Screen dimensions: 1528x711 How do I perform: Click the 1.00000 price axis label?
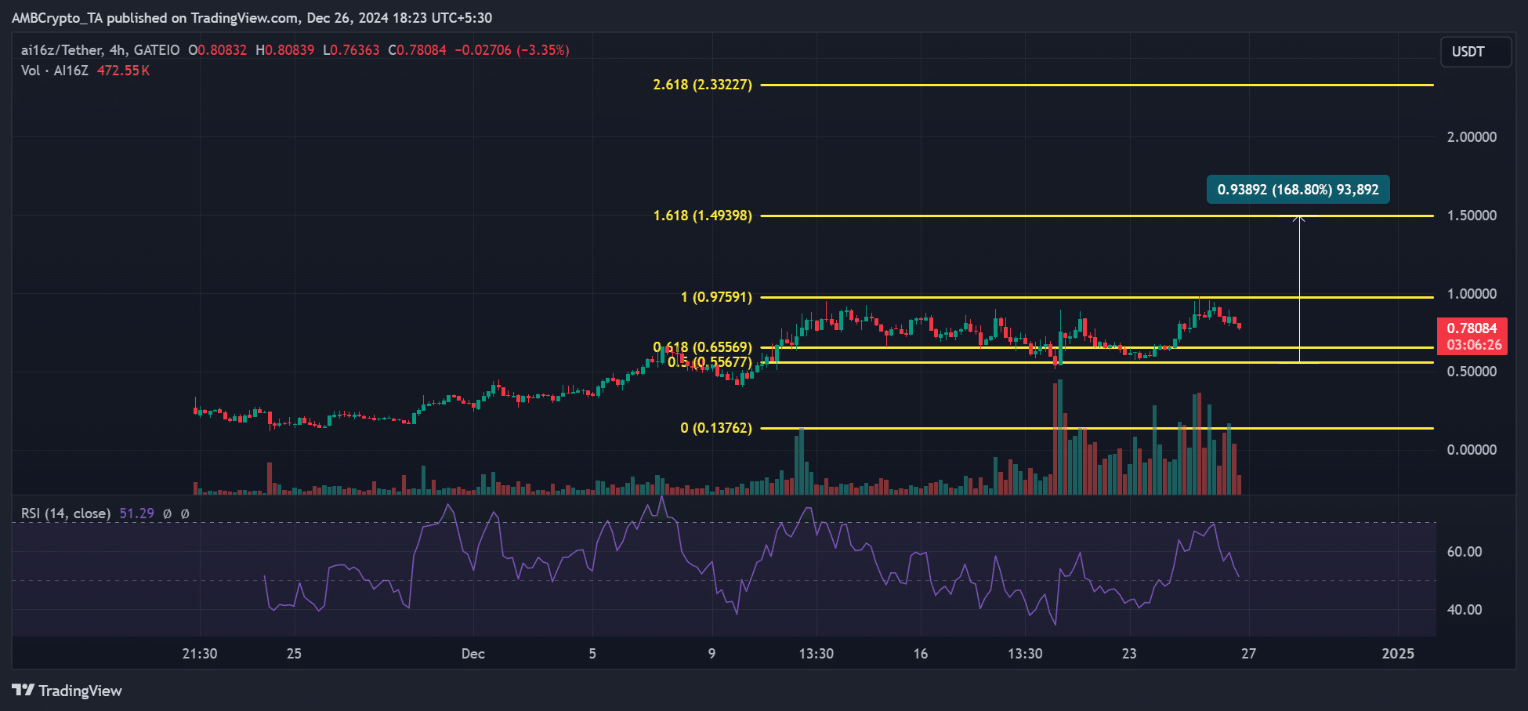pyautogui.click(x=1472, y=294)
